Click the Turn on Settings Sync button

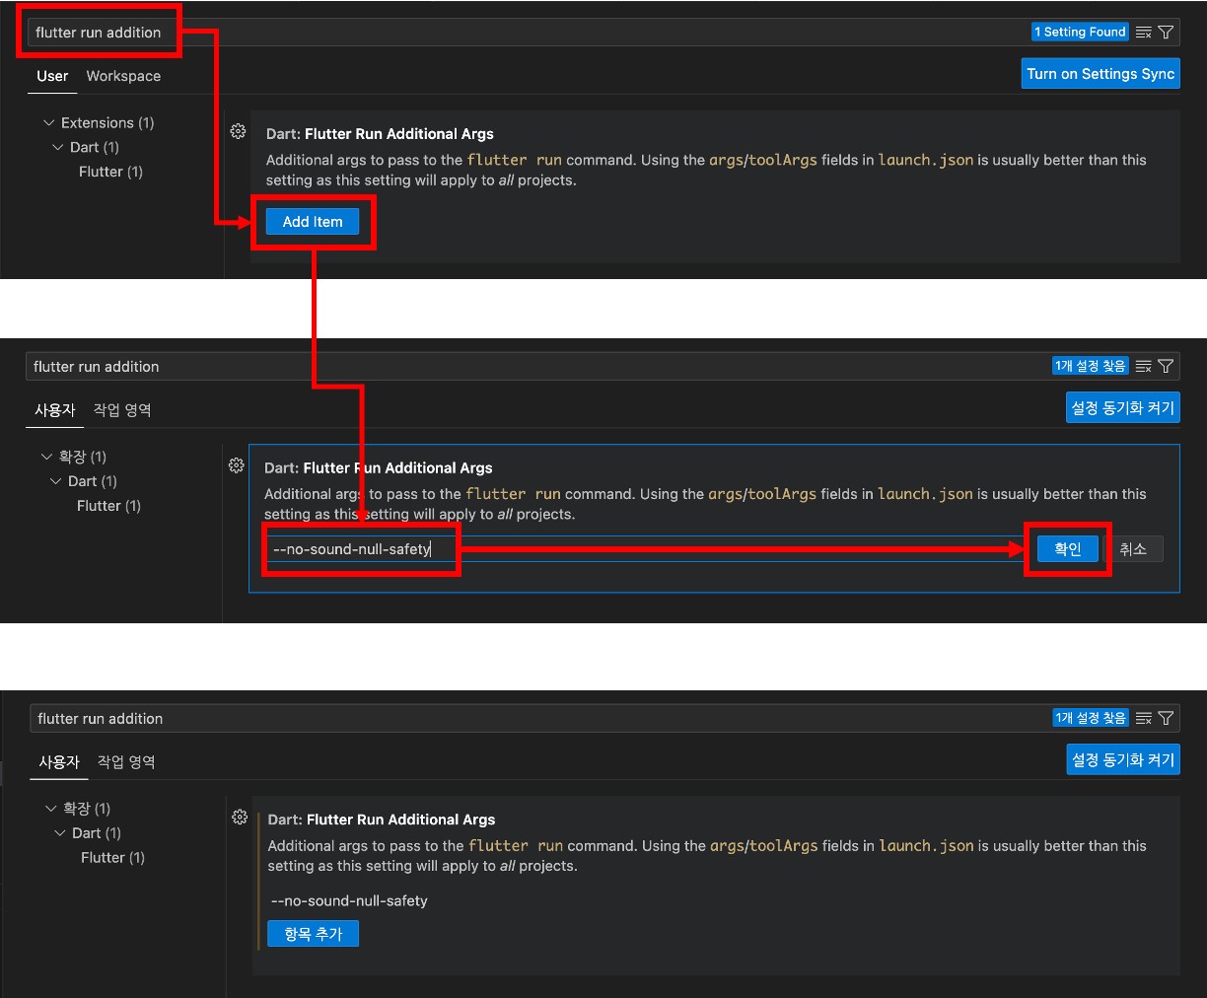coord(1100,74)
